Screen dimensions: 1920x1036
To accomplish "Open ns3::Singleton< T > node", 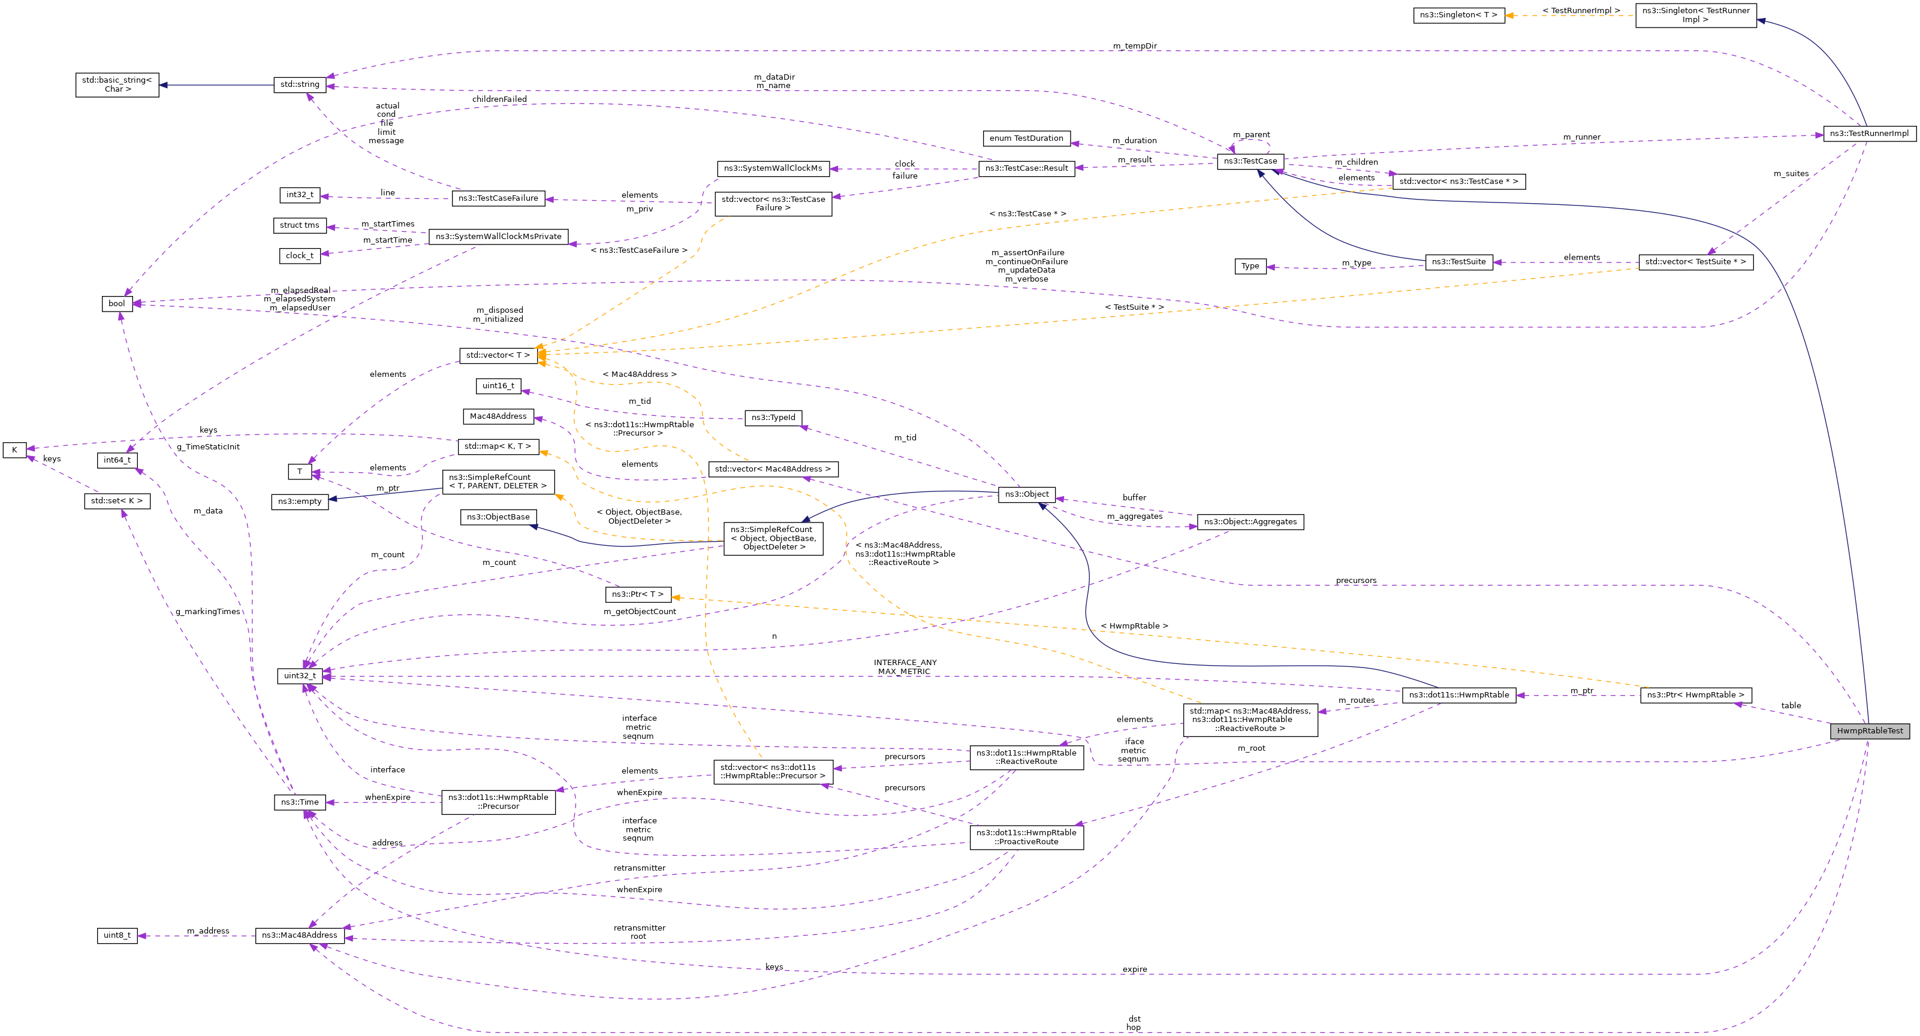I will [1458, 15].
